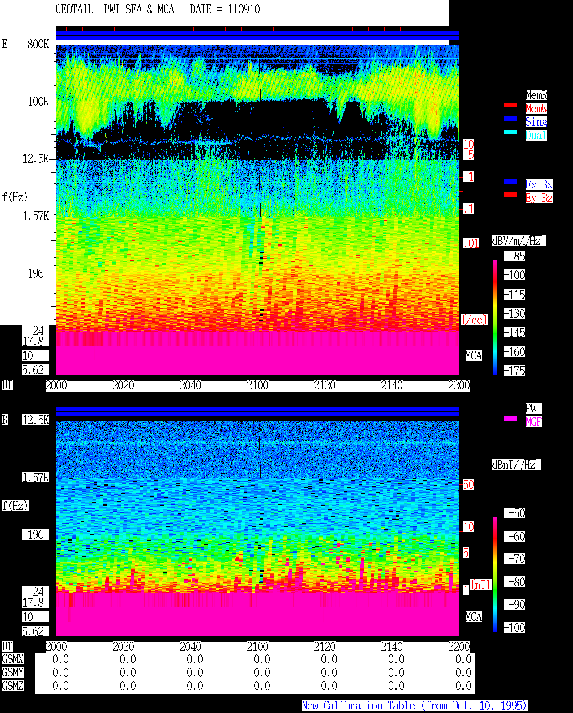Click the red MemW legend swatch
The width and height of the screenshot is (573, 713).
510,105
